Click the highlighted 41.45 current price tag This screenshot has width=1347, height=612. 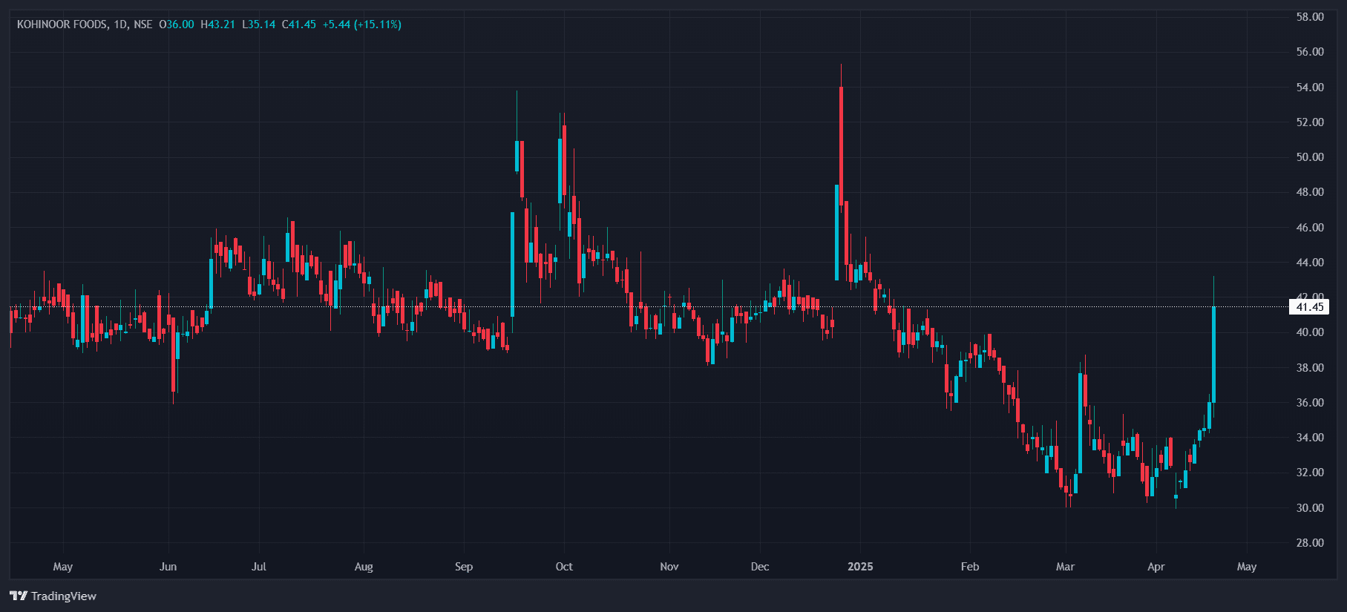pos(1309,306)
